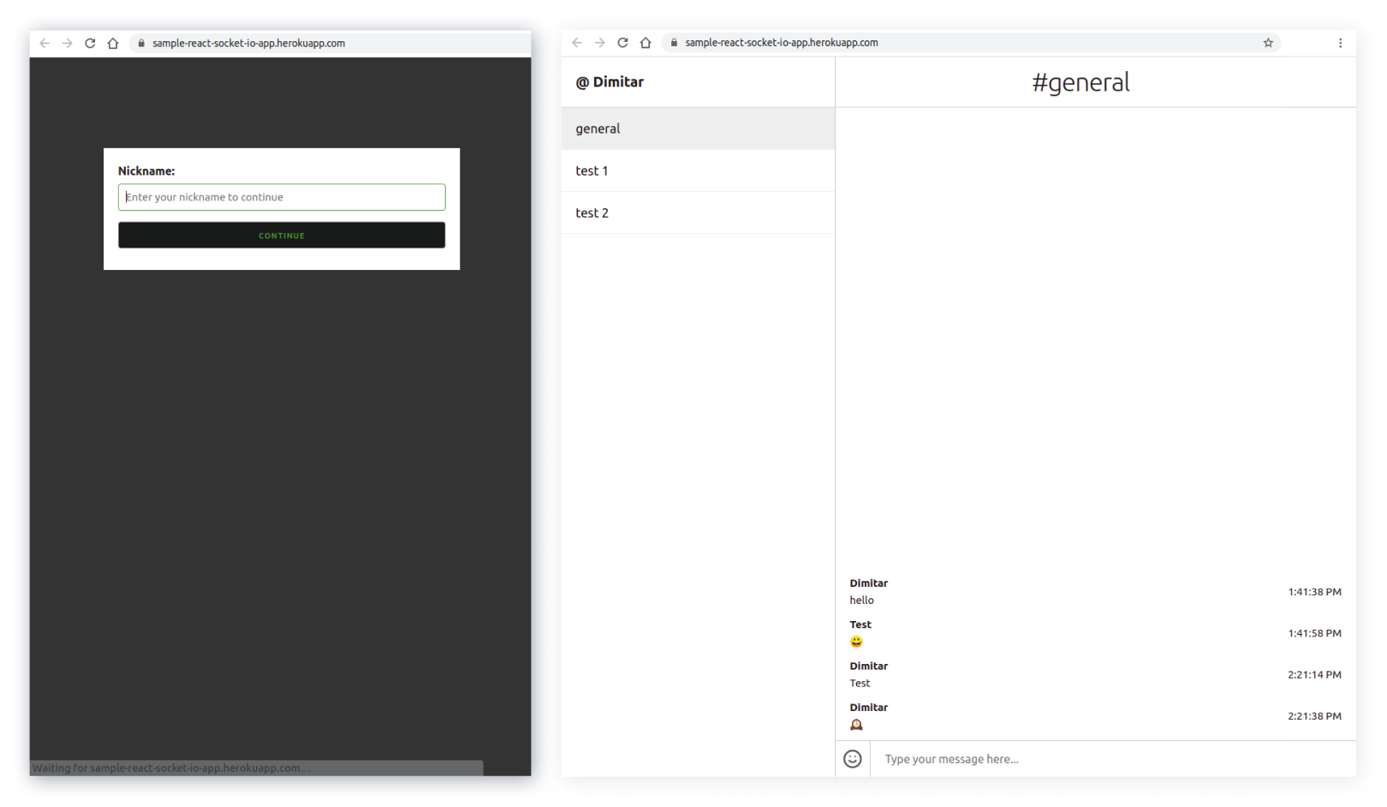
Task: Click back arrow in left browser window
Action: pyautogui.click(x=45, y=43)
